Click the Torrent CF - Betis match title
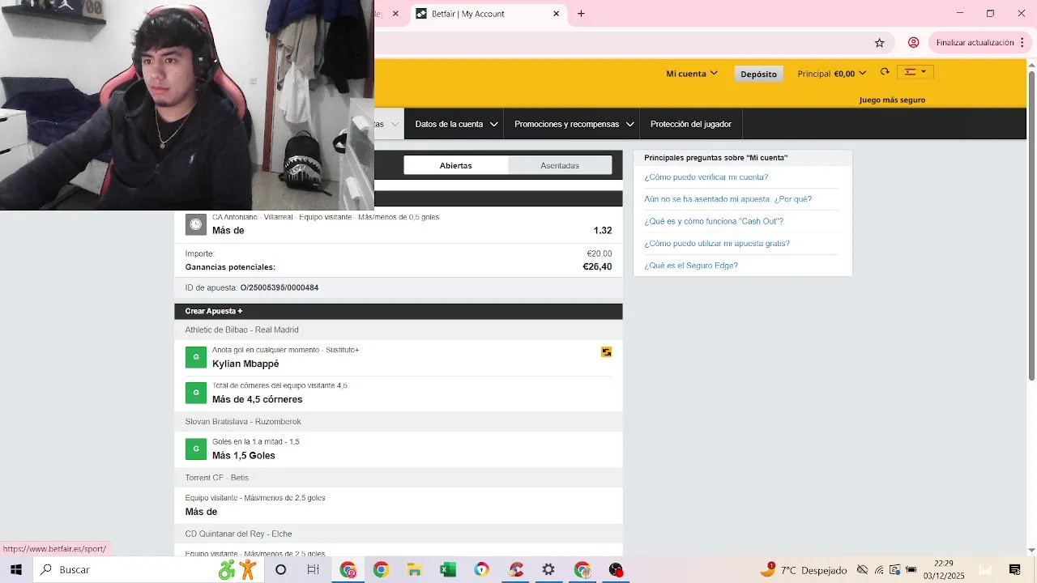The height and width of the screenshot is (583, 1037). pyautogui.click(x=217, y=478)
